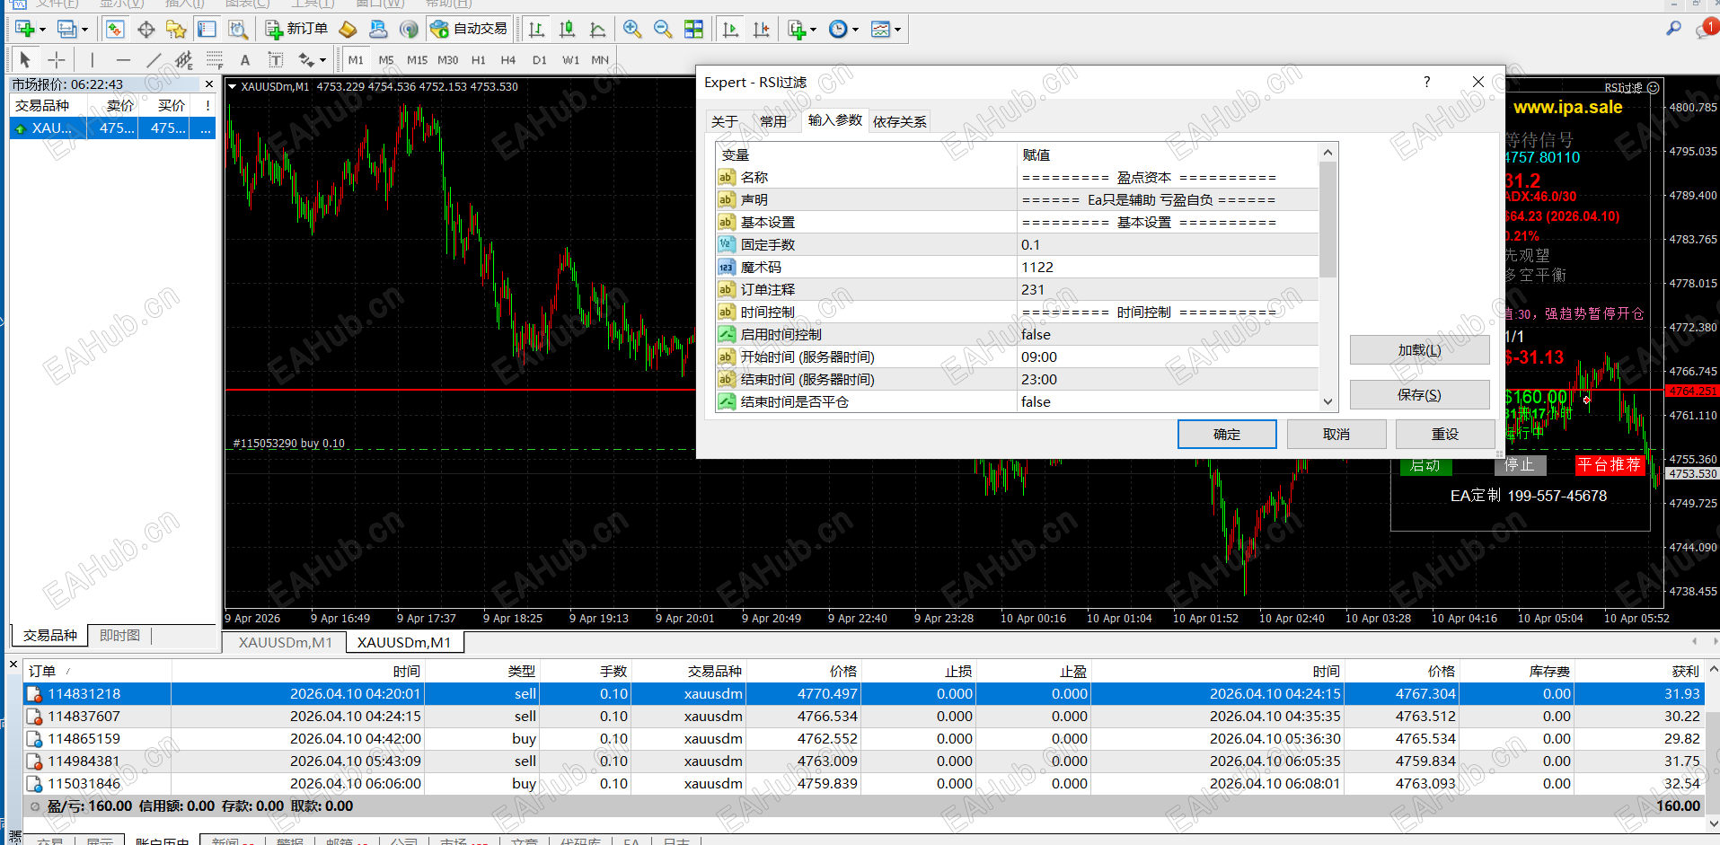Select the text label tool
The width and height of the screenshot is (1720, 845).
[x=276, y=60]
